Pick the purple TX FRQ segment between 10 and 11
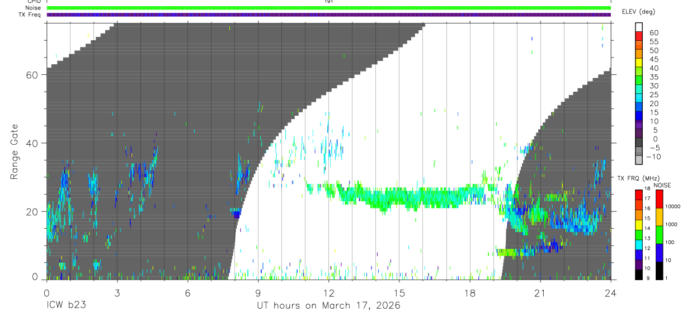Screen dimensions: 687x317 coord(639,264)
